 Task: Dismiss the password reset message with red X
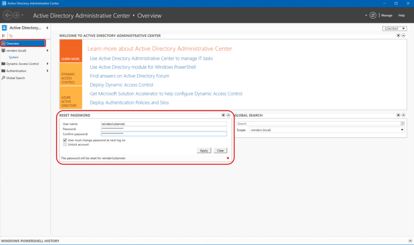228,158
